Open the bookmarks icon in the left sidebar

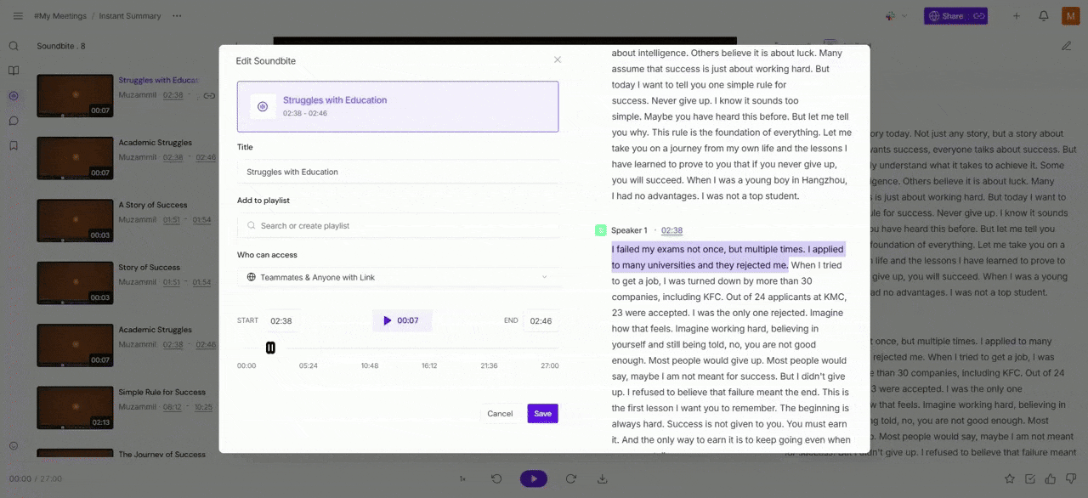click(14, 145)
